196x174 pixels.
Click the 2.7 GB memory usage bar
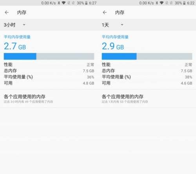[49, 56]
